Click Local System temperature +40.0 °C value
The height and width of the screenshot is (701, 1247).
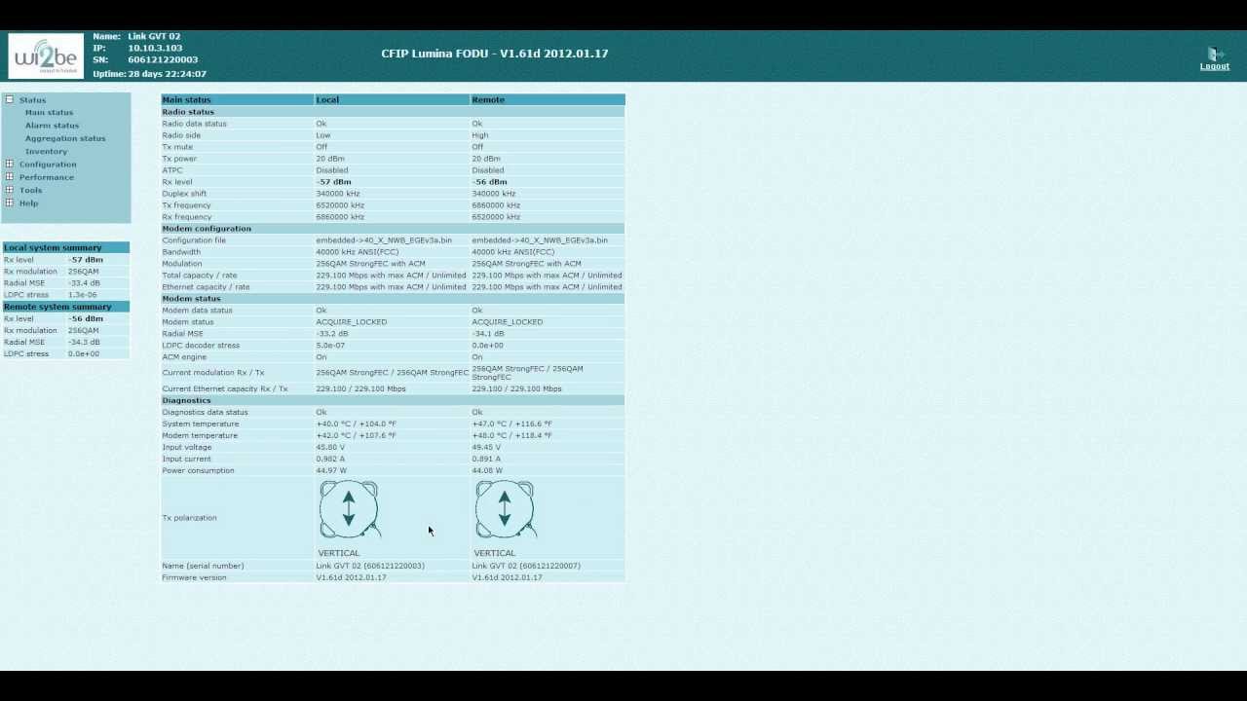[x=356, y=424]
